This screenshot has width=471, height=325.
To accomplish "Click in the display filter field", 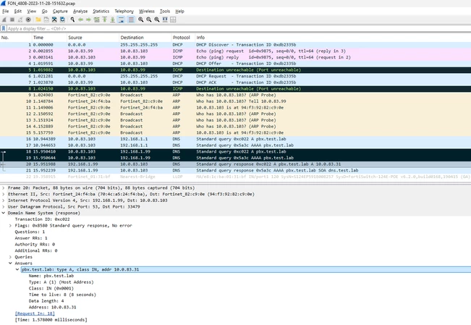I will (x=239, y=28).
